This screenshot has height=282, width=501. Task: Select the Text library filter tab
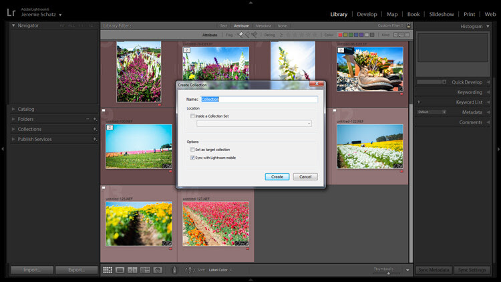click(x=223, y=26)
